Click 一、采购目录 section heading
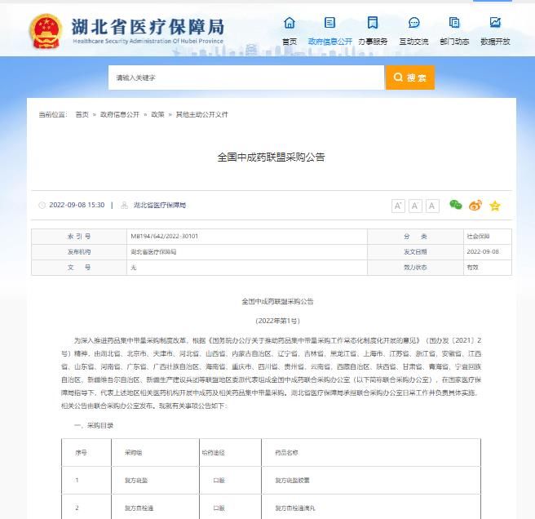Screen dimensions: 535x519 pyautogui.click(x=94, y=425)
